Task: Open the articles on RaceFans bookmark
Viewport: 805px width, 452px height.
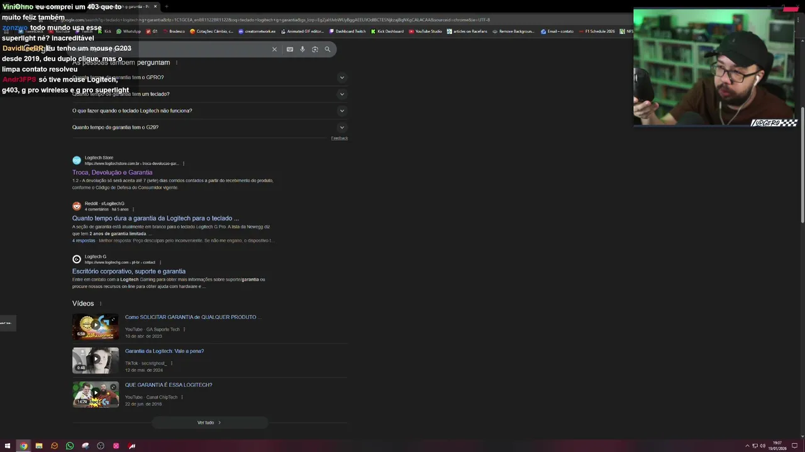Action: click(467, 31)
